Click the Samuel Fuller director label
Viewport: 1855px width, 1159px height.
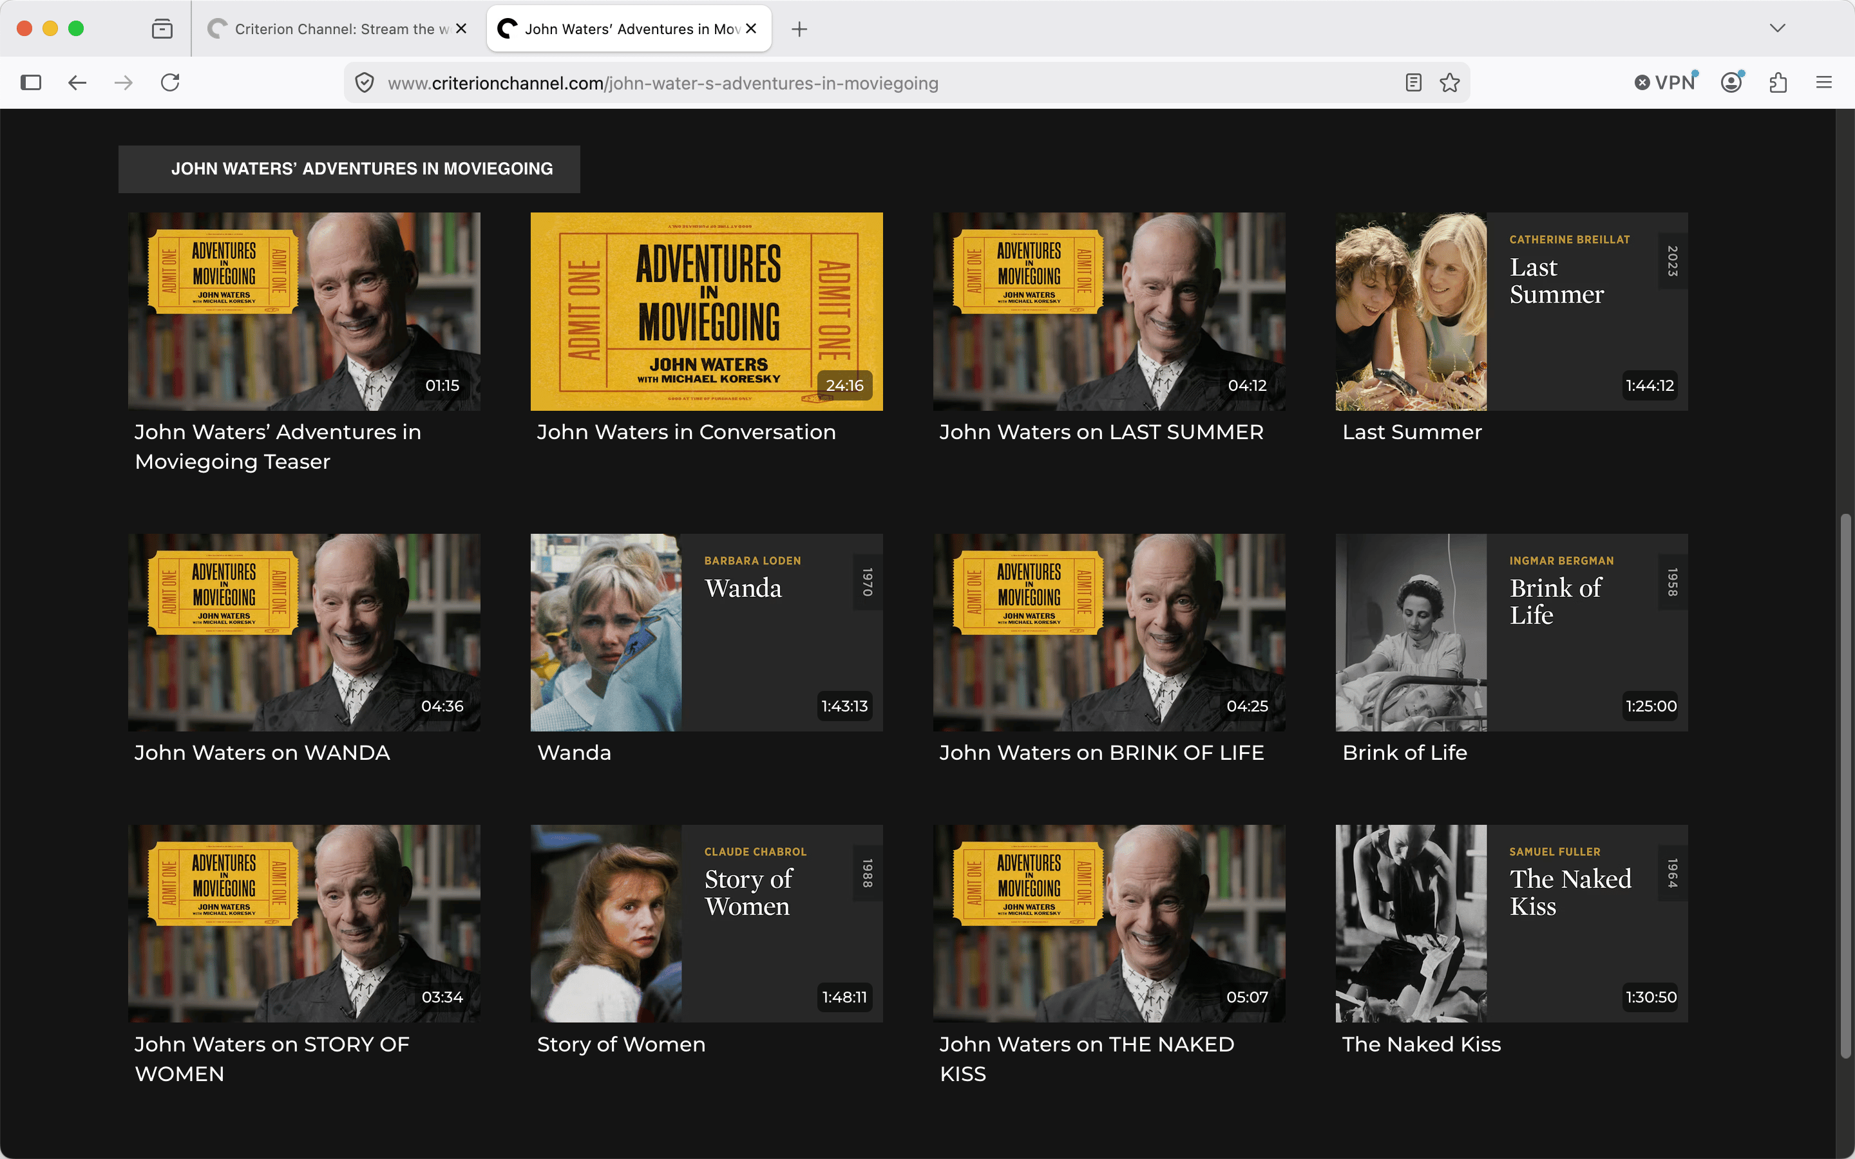click(1554, 853)
